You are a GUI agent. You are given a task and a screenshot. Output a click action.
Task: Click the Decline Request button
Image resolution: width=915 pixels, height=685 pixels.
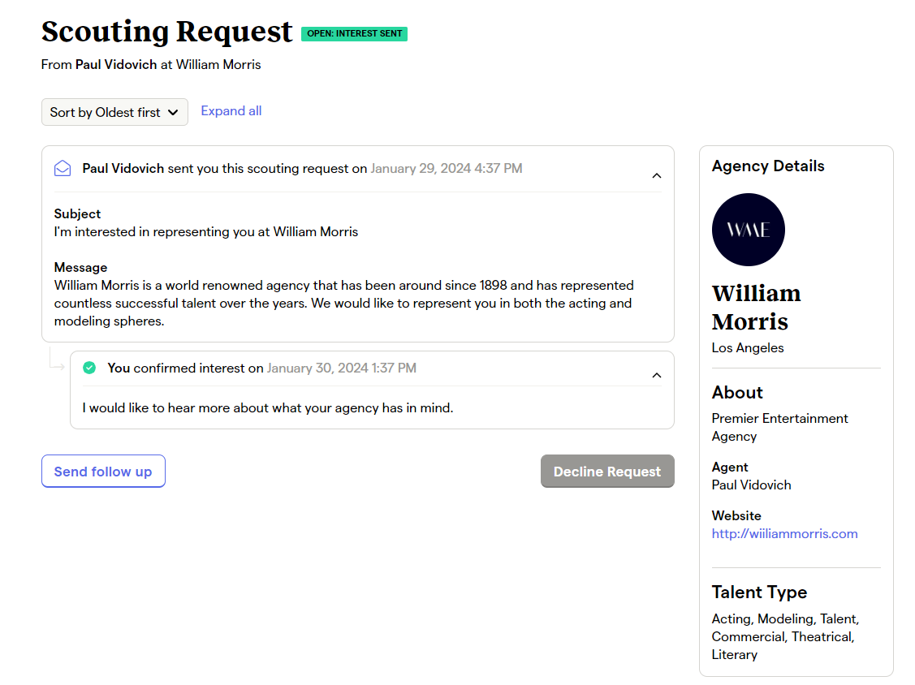tap(607, 471)
